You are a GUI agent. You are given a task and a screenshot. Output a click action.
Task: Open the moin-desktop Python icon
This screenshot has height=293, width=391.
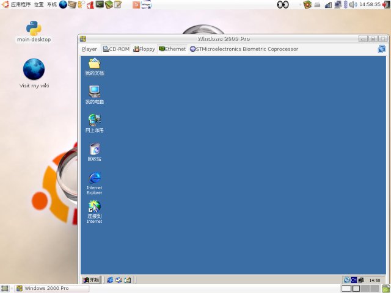pos(34,31)
